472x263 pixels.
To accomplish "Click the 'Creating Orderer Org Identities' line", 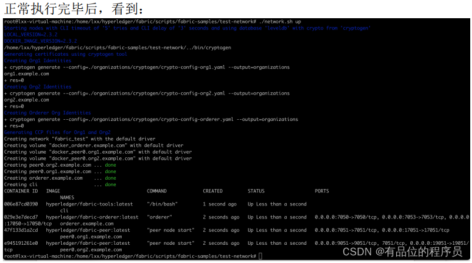I will click(47, 113).
